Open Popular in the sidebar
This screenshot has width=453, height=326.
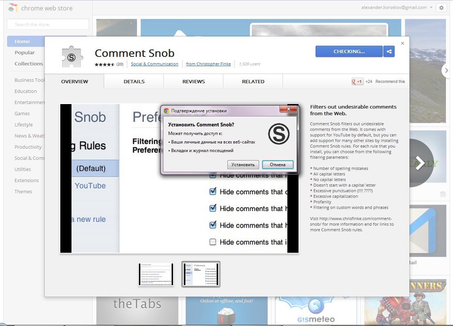coord(25,52)
